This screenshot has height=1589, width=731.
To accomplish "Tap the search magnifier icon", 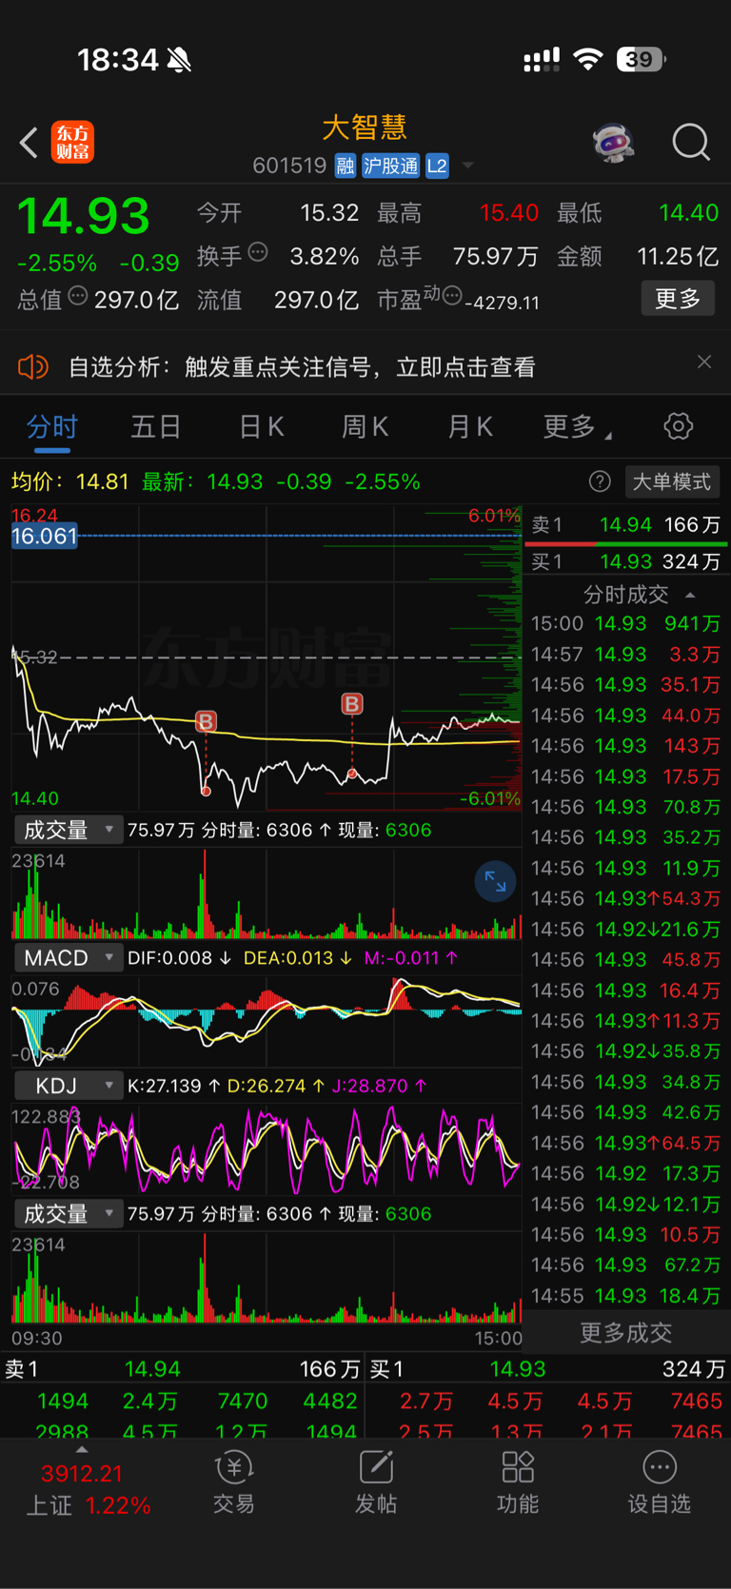I will click(691, 143).
